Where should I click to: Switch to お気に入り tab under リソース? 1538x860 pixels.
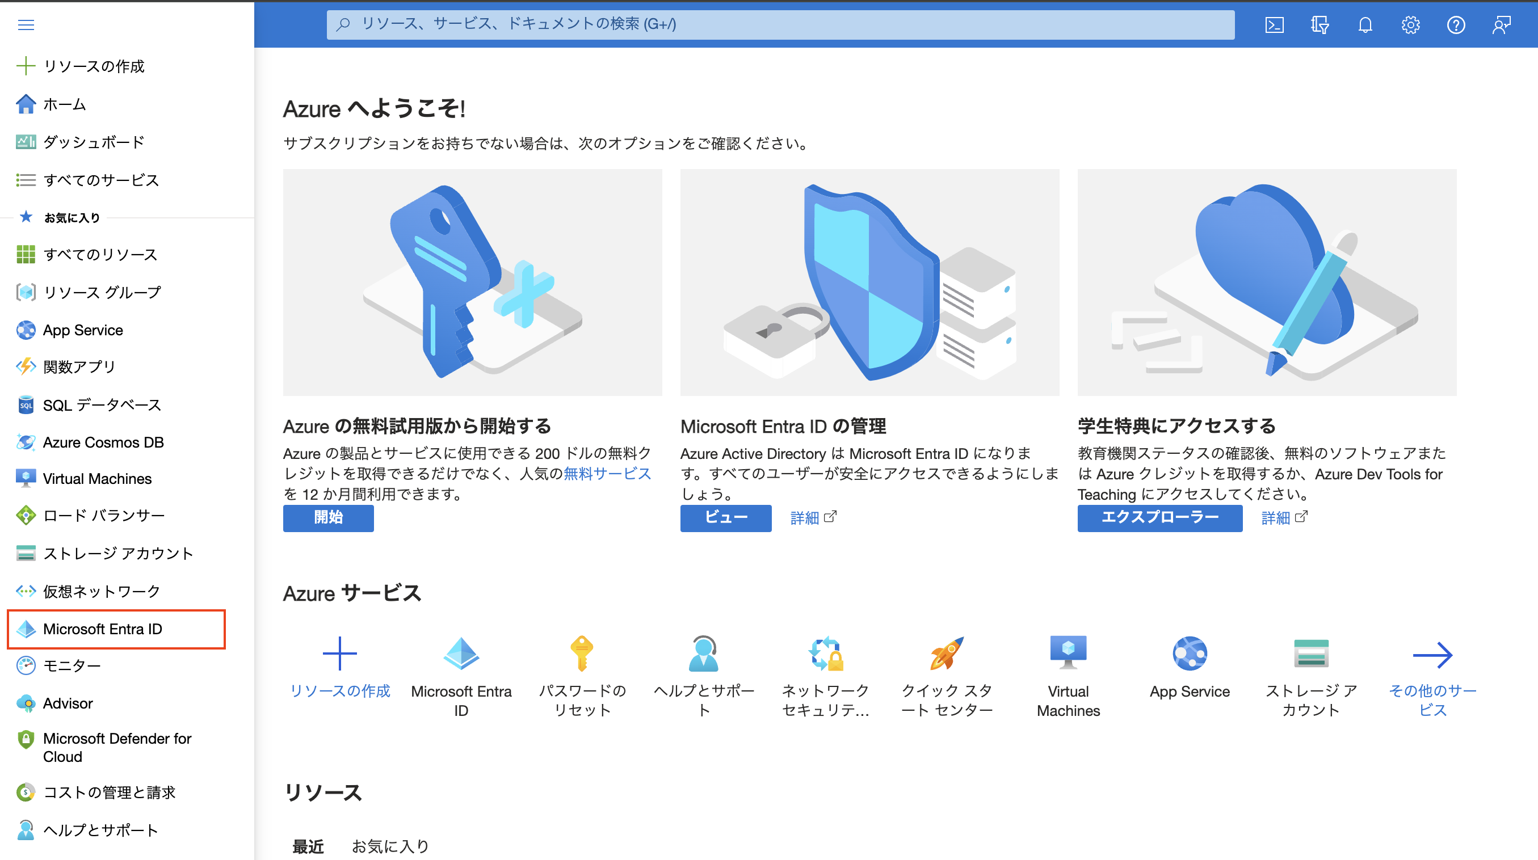click(390, 846)
